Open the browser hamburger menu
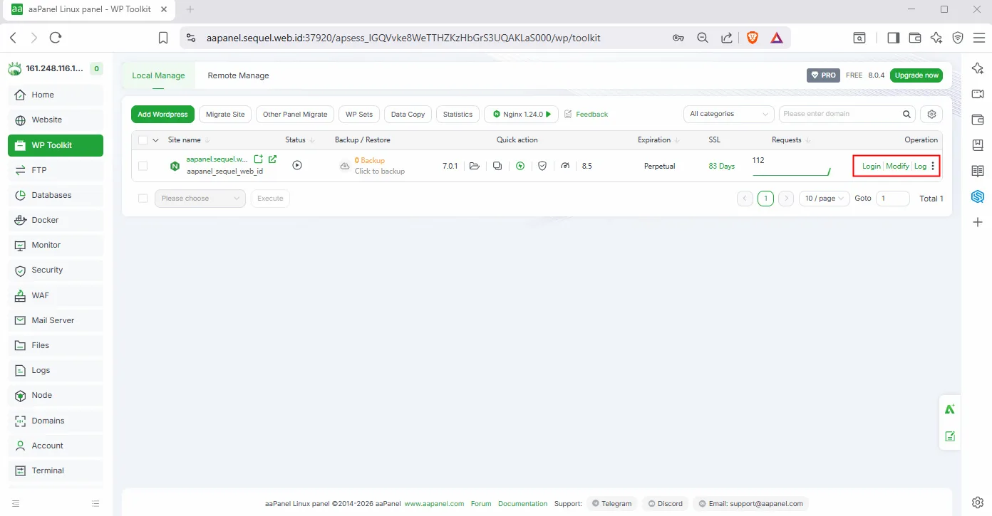Viewport: 992px width, 516px height. coord(978,38)
